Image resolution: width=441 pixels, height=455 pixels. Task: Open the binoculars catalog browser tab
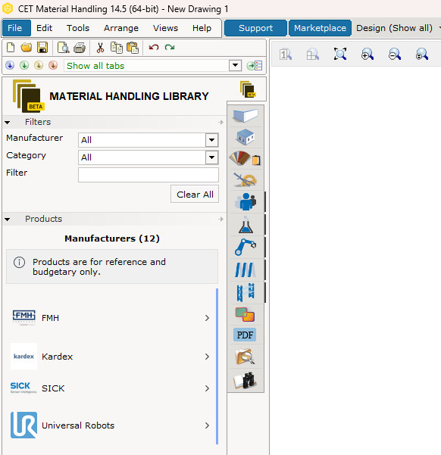coord(246,380)
